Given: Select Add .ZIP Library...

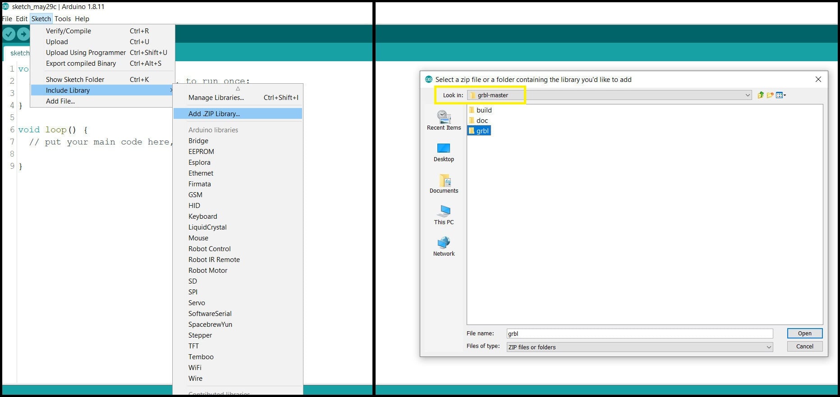Looking at the screenshot, I should [x=238, y=113].
